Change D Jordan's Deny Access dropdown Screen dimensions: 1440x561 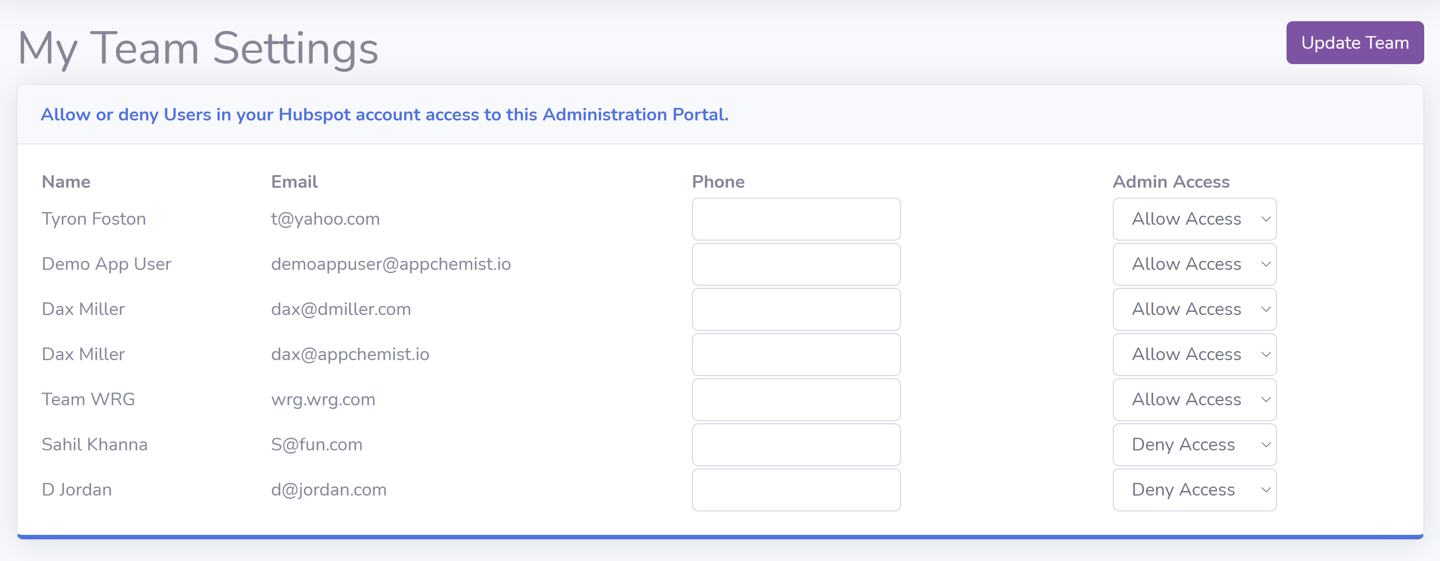pyautogui.click(x=1194, y=490)
